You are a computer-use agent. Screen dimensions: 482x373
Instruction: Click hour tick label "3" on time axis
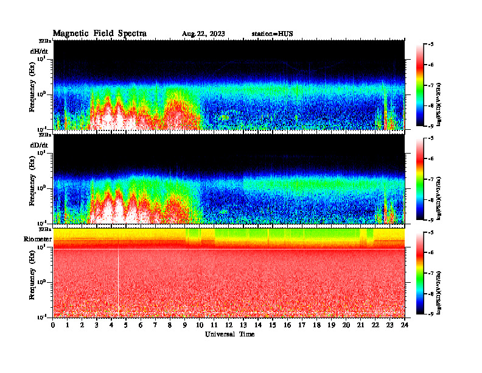pos(97,325)
